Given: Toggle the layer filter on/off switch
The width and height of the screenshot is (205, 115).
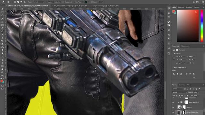Looking at the screenshot, I should click(x=199, y=88).
